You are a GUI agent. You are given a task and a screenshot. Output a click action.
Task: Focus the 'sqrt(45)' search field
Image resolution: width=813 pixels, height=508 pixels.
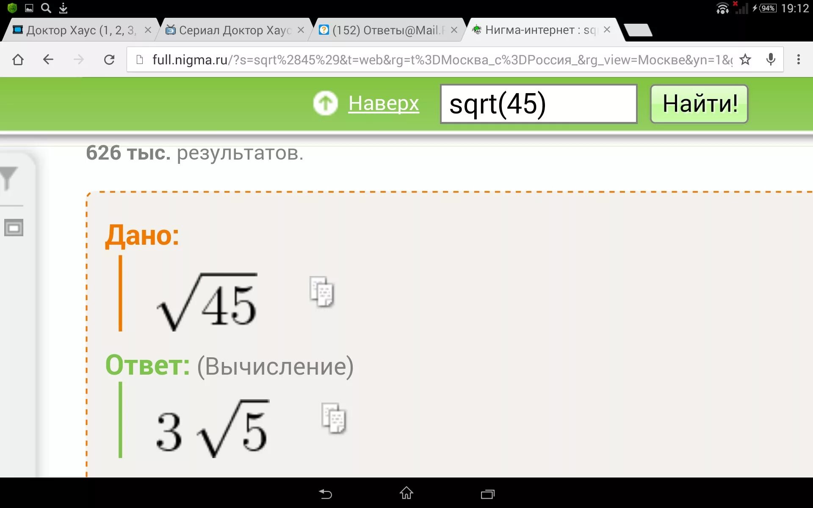tap(539, 104)
